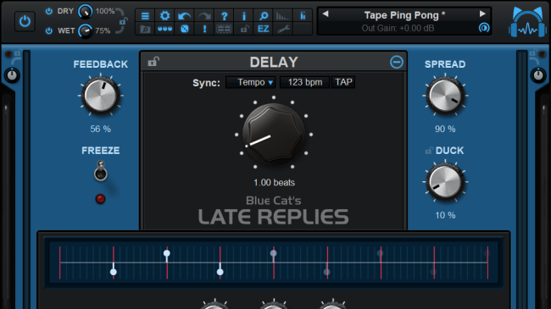The height and width of the screenshot is (309, 551).
Task: Open the Tape Ping Pong preset name
Action: click(x=404, y=15)
